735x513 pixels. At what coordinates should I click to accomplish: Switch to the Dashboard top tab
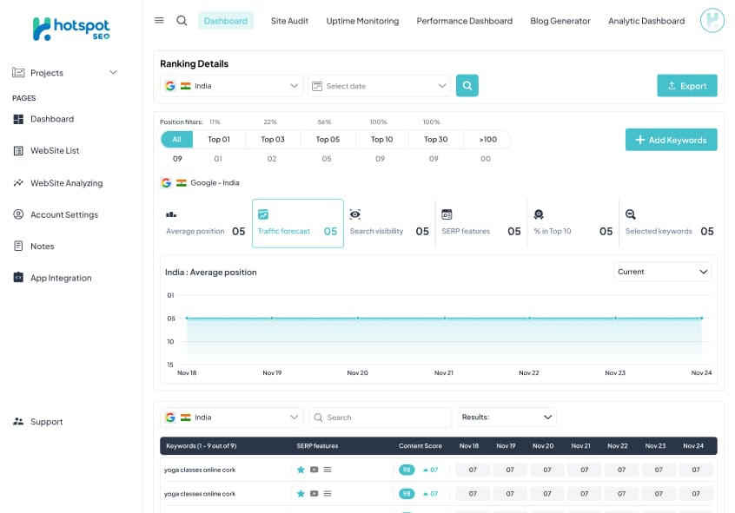coord(226,21)
